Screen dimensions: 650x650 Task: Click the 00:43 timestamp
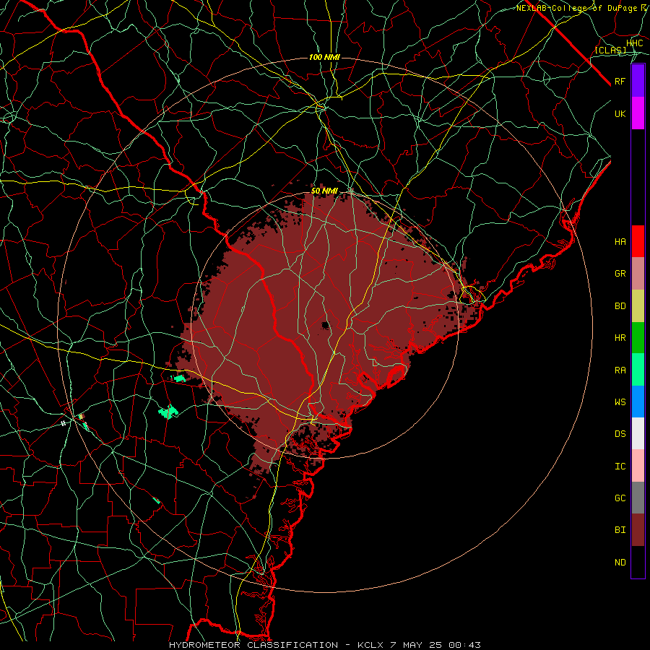tap(466, 645)
